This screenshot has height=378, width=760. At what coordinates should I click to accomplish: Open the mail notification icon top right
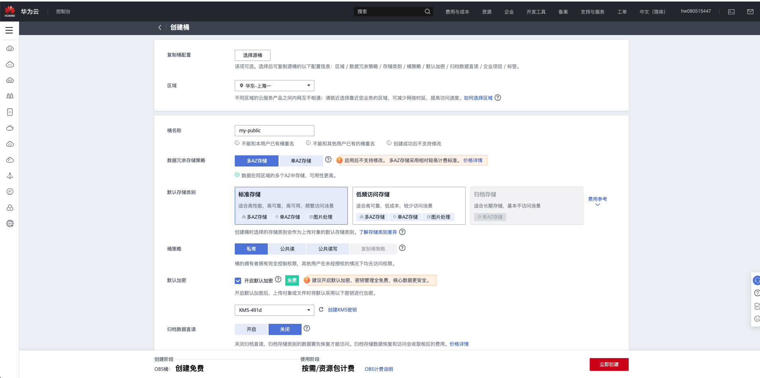click(x=750, y=11)
